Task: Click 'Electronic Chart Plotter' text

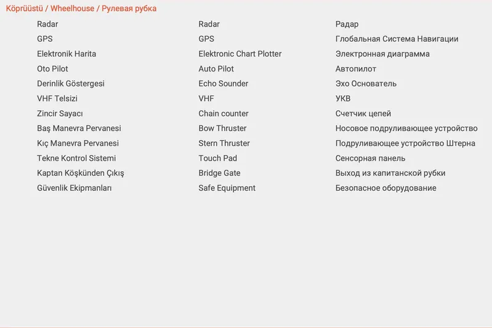Action: tap(240, 54)
